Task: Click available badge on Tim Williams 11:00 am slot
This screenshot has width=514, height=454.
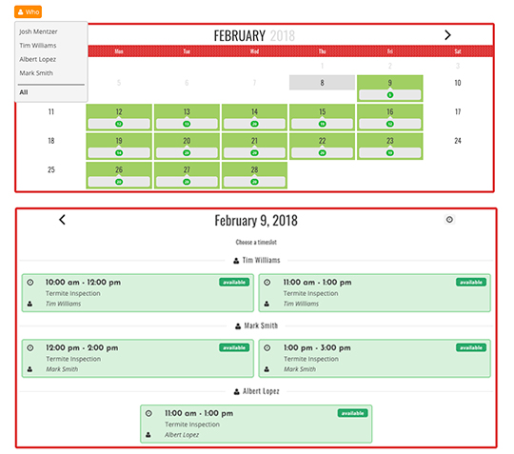Action: click(x=471, y=283)
